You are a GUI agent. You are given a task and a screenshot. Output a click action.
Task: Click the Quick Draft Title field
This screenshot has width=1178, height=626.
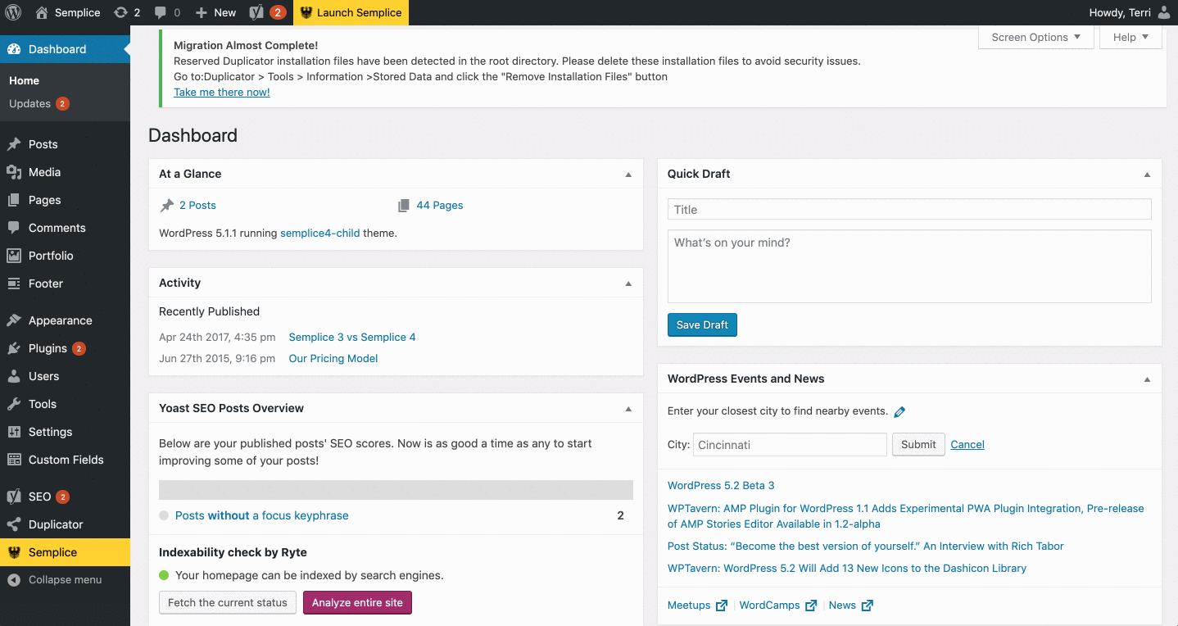(909, 210)
